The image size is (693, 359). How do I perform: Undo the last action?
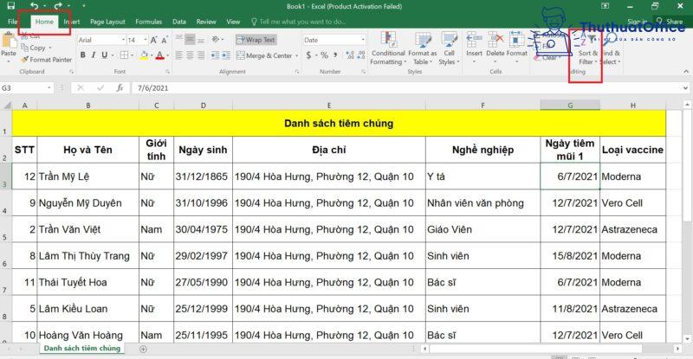click(x=35, y=6)
